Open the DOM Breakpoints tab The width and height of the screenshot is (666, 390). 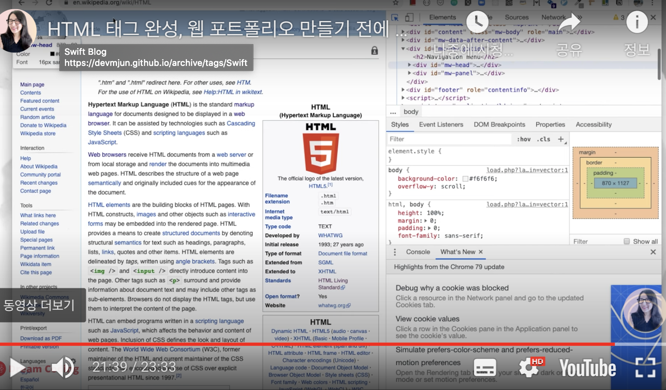[x=499, y=125]
